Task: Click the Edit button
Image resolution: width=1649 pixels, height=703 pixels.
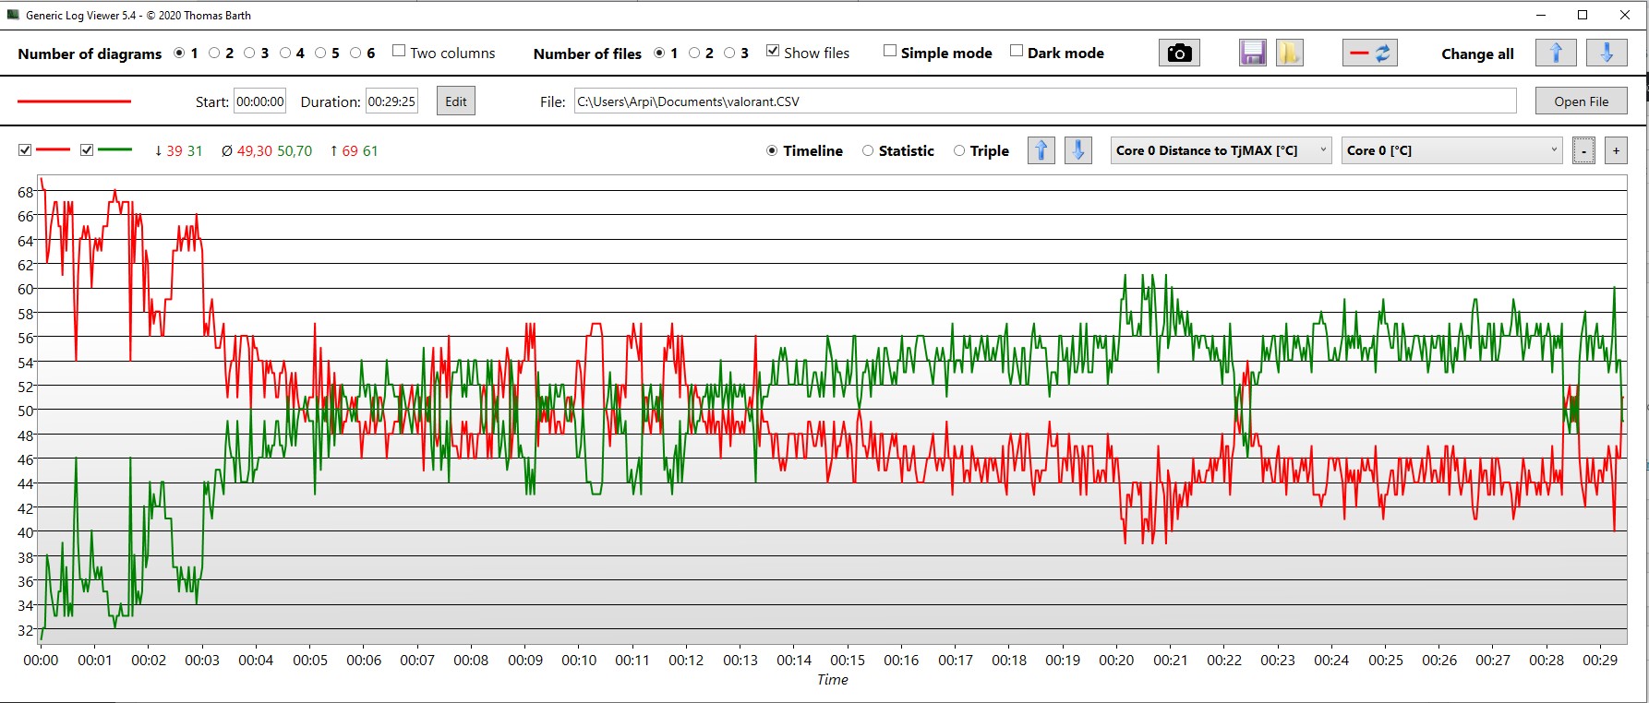Action: click(x=456, y=101)
